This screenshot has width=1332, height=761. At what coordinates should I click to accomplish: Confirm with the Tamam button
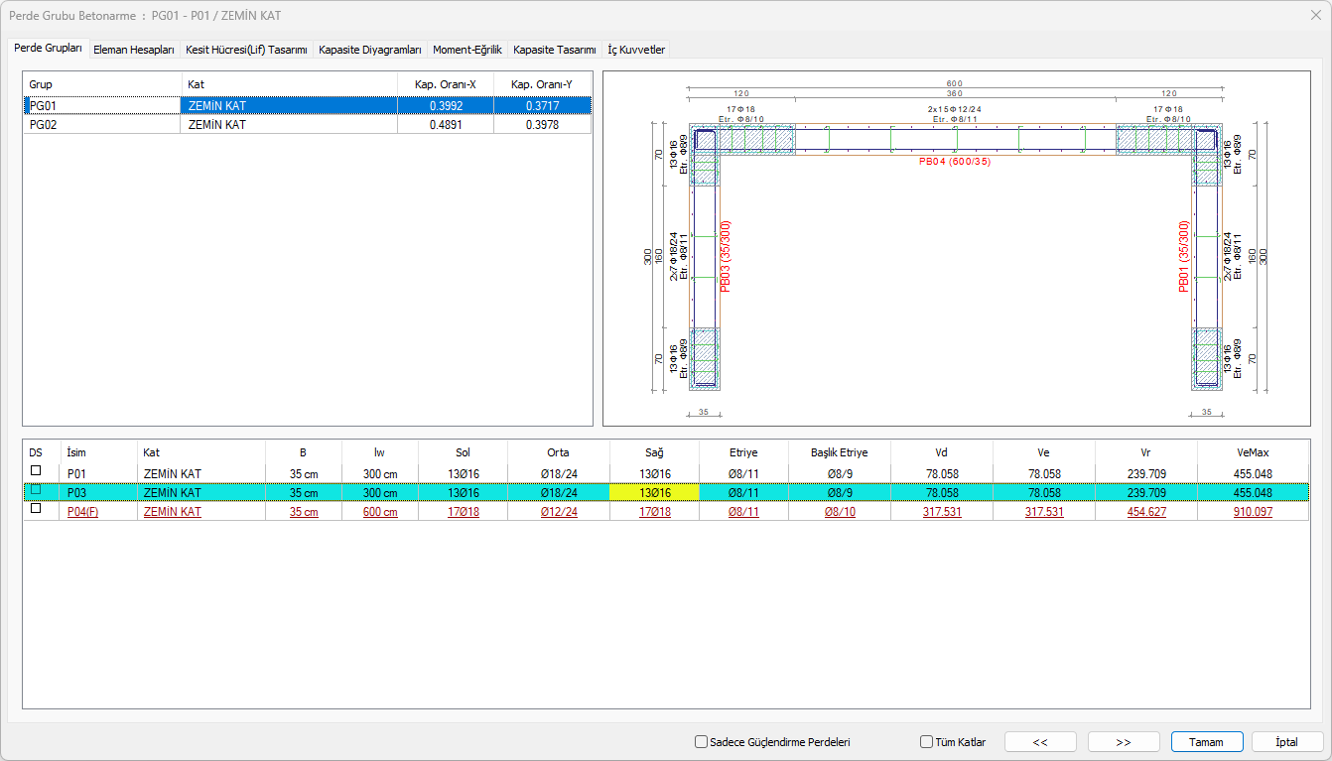tap(1207, 742)
